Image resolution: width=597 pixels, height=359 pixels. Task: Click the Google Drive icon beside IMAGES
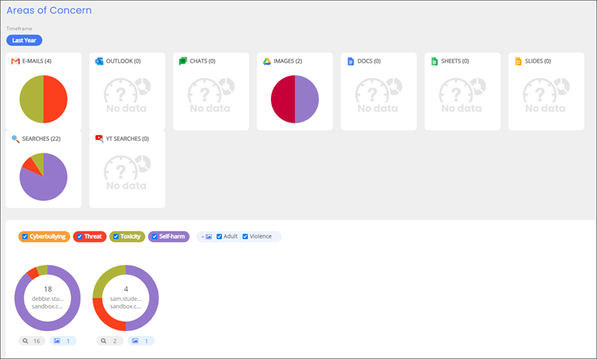(x=267, y=61)
